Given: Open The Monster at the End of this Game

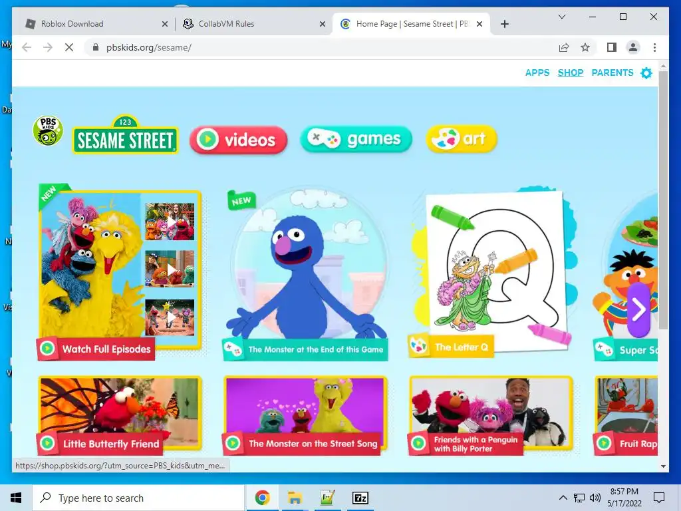Looking at the screenshot, I should [306, 273].
